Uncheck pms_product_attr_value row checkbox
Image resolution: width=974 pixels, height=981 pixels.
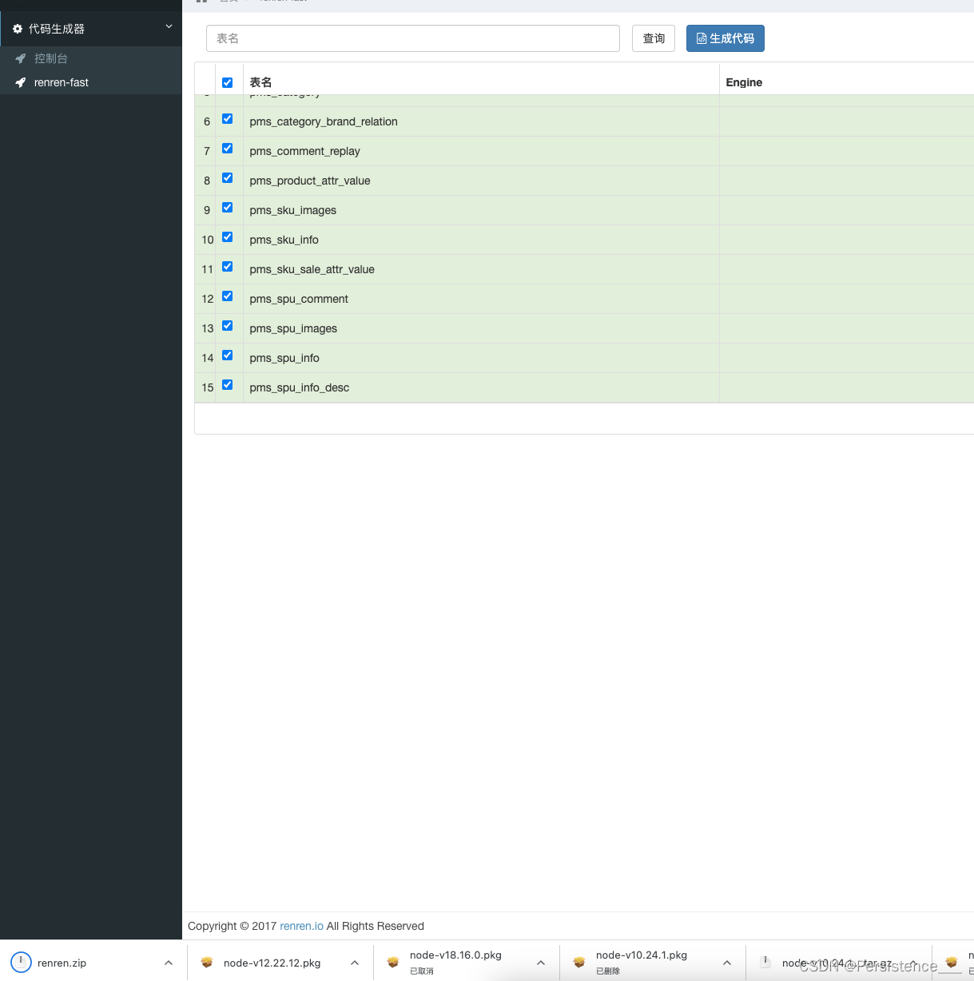point(227,178)
